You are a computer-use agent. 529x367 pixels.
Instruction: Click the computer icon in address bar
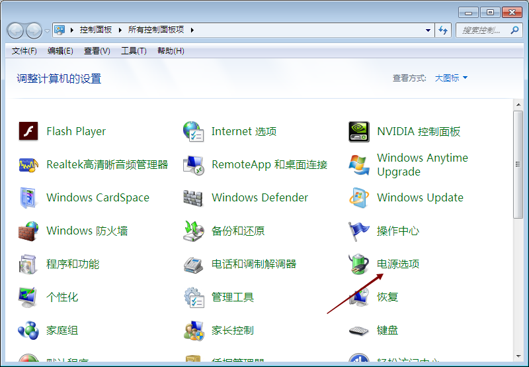60,30
